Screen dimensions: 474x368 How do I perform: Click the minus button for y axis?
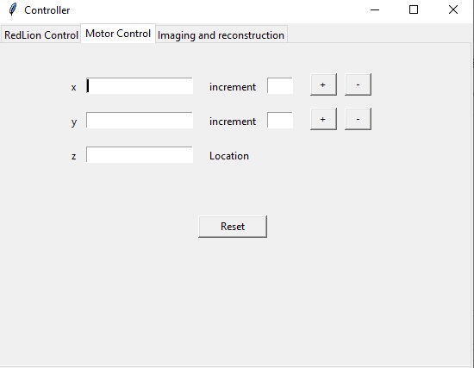[358, 119]
